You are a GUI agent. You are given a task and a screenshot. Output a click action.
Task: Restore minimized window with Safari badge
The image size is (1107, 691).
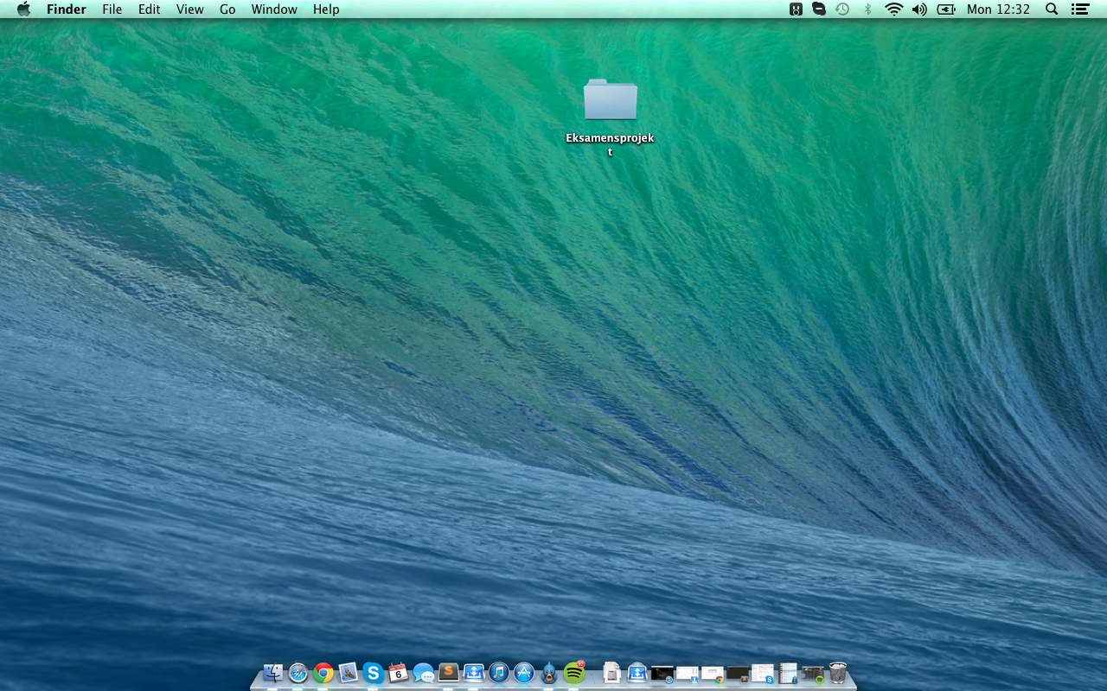(x=662, y=673)
